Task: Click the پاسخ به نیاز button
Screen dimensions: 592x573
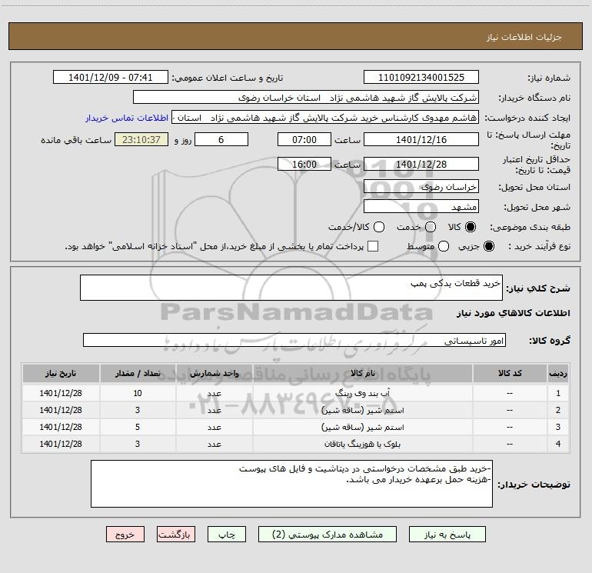Action: point(447,535)
